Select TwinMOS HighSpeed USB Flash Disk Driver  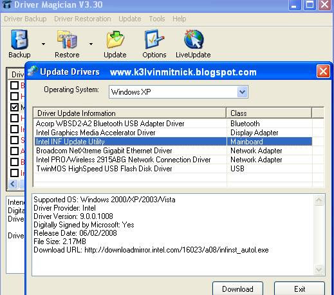click(104, 169)
